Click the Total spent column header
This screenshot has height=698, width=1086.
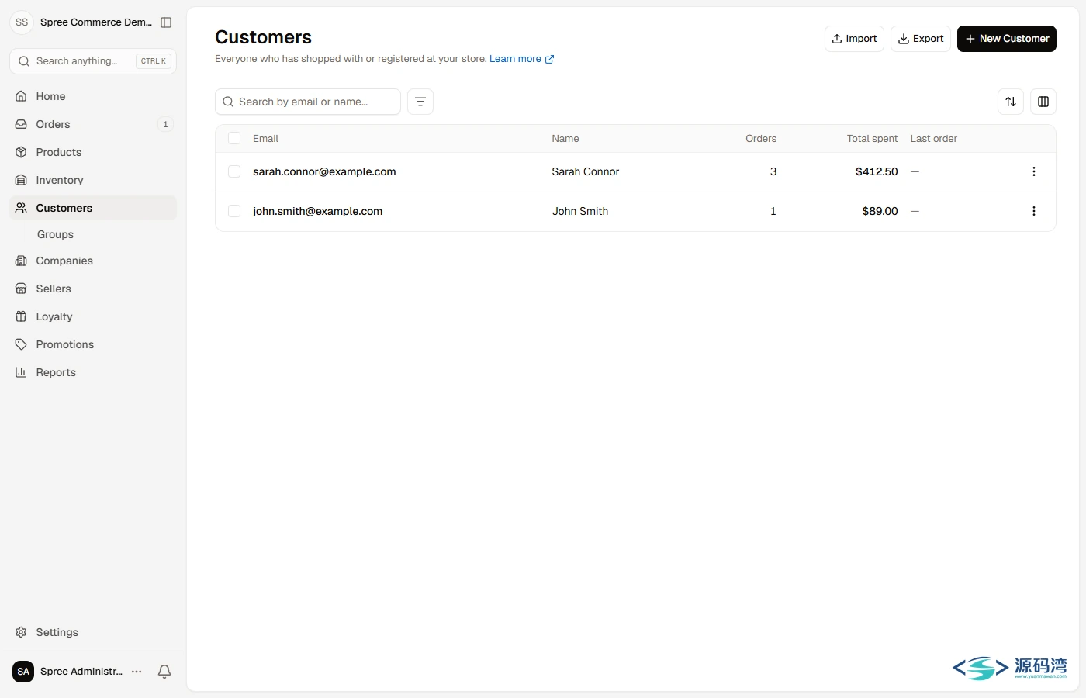[872, 139]
